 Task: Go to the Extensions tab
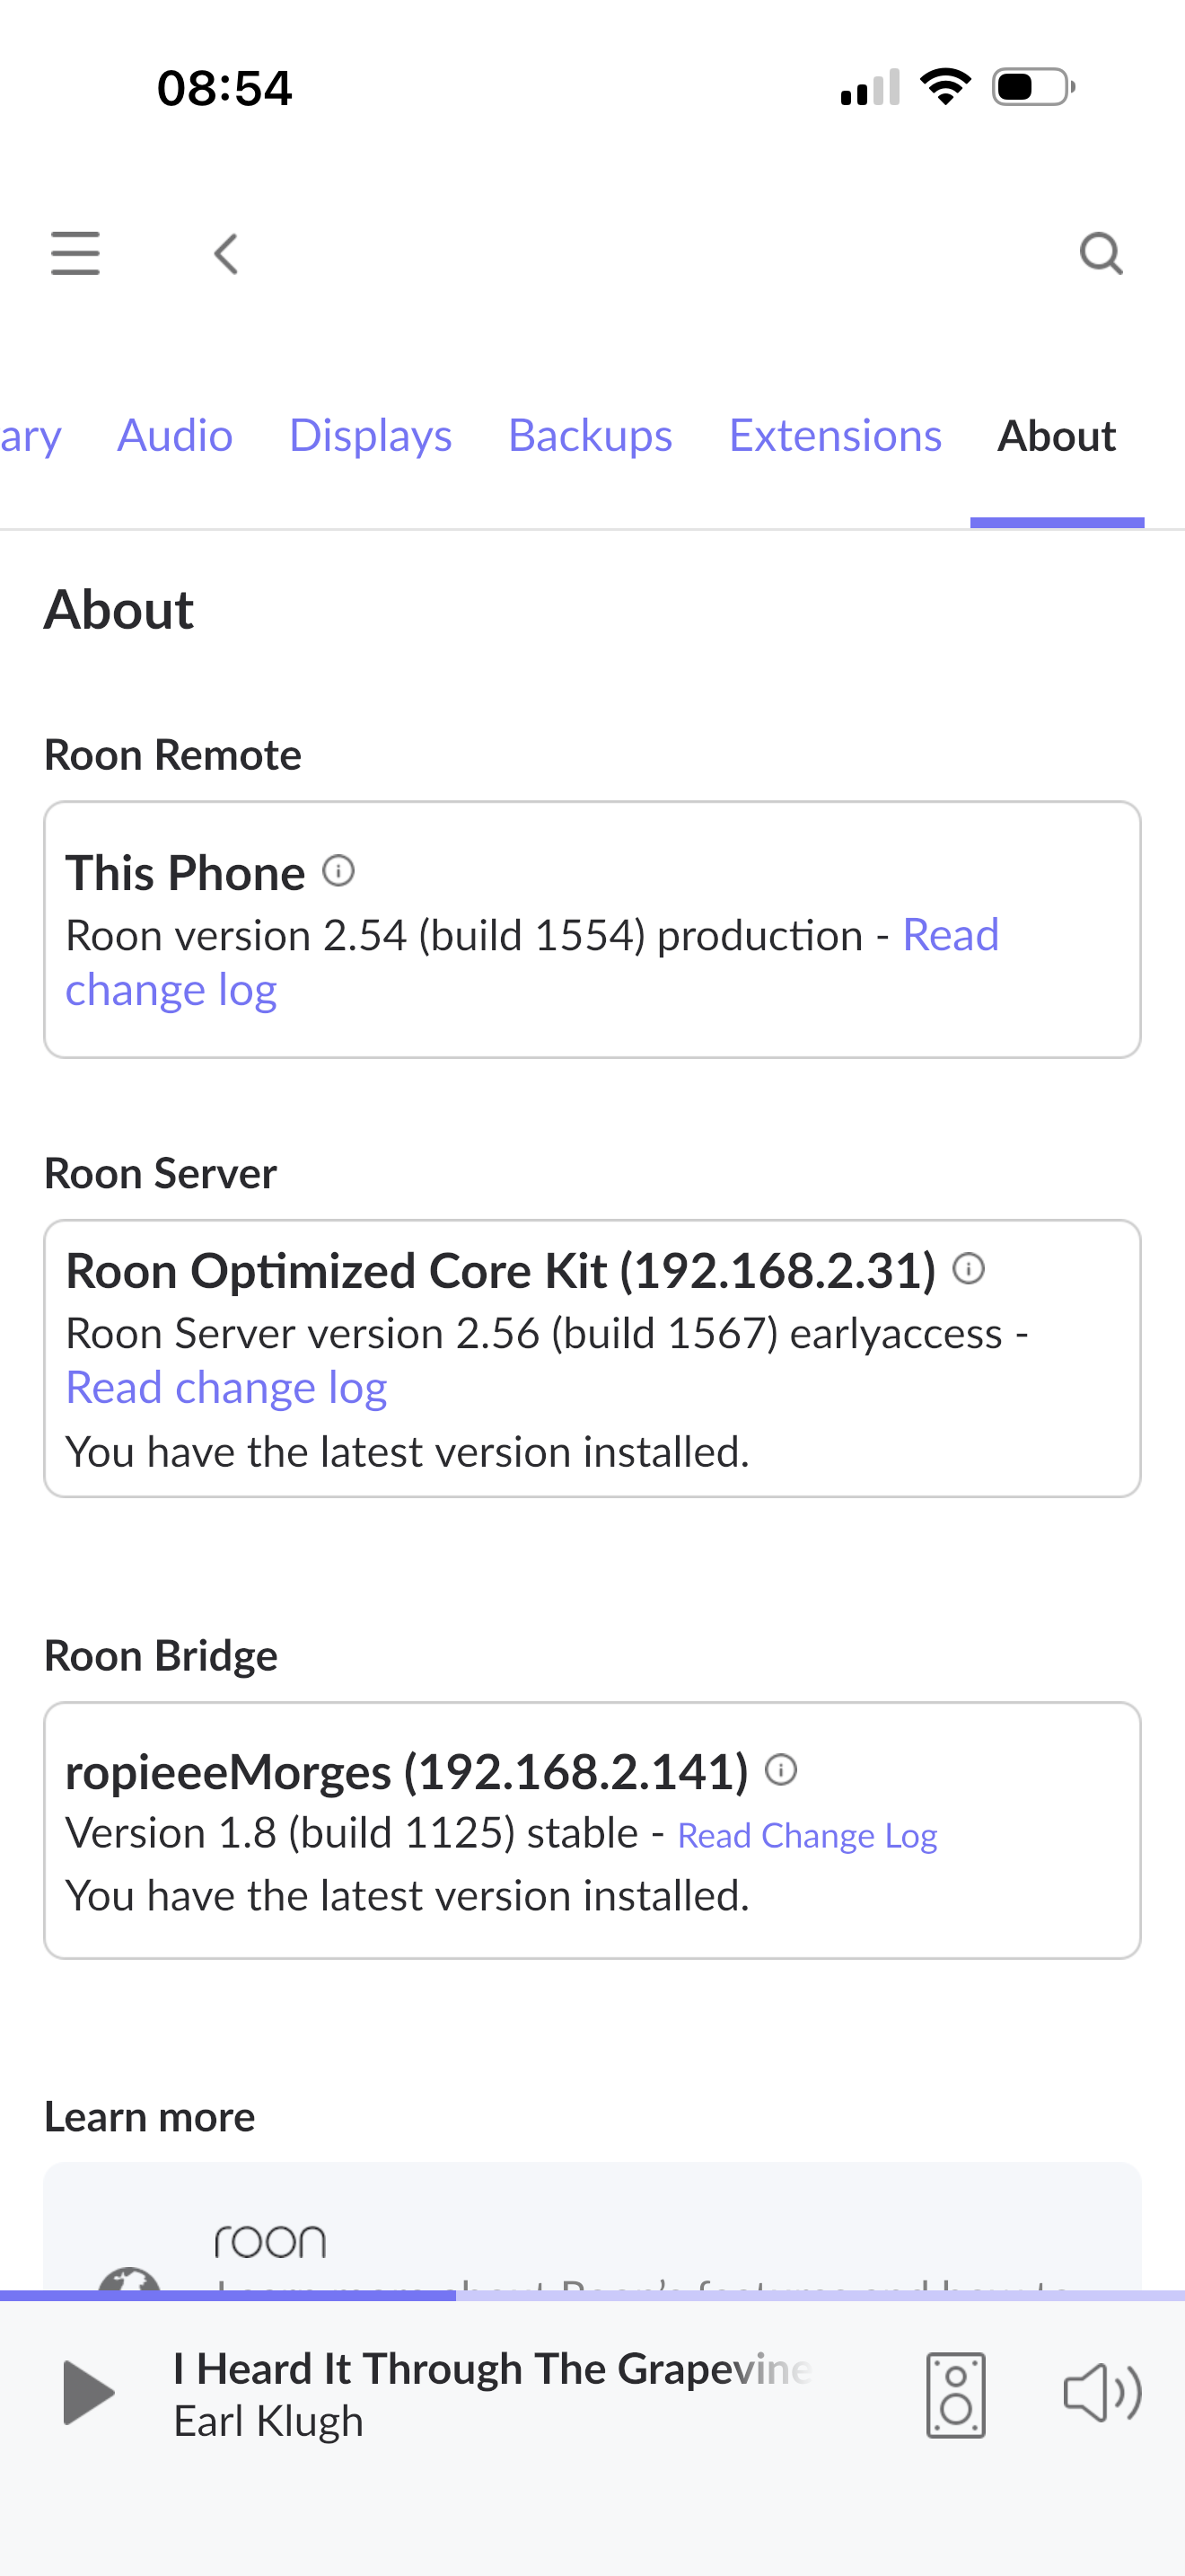point(834,435)
